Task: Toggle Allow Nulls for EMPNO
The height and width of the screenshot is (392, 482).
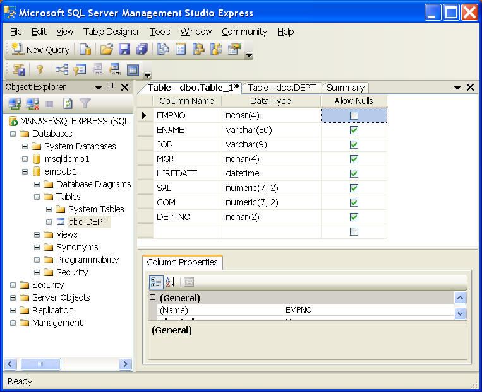Action: click(x=354, y=115)
